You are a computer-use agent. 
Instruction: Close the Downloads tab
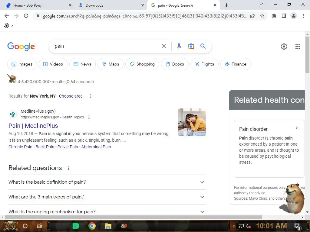click(x=143, y=5)
